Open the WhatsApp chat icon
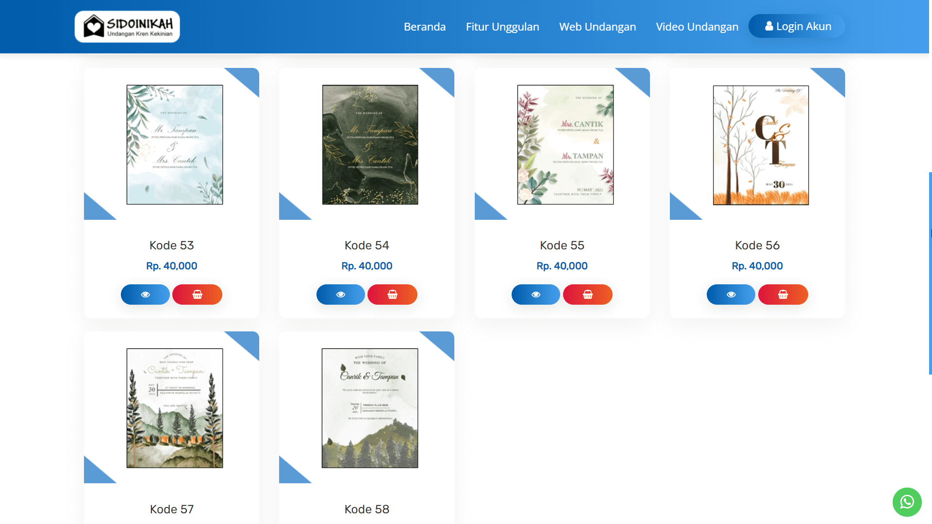This screenshot has width=932, height=524. pyautogui.click(x=907, y=502)
